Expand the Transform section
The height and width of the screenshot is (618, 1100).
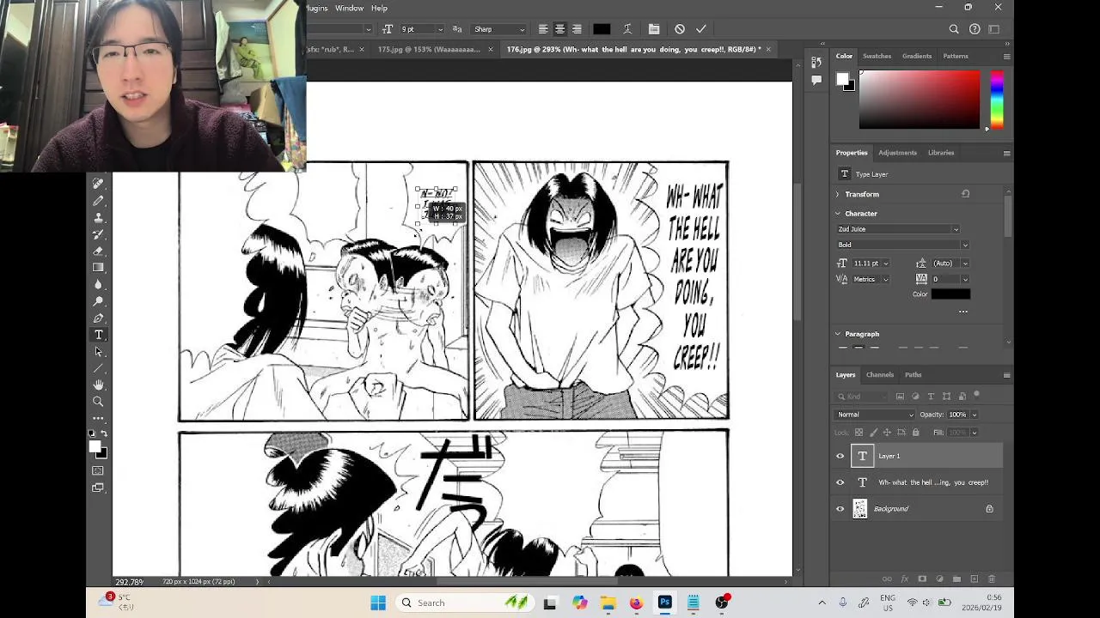point(838,195)
